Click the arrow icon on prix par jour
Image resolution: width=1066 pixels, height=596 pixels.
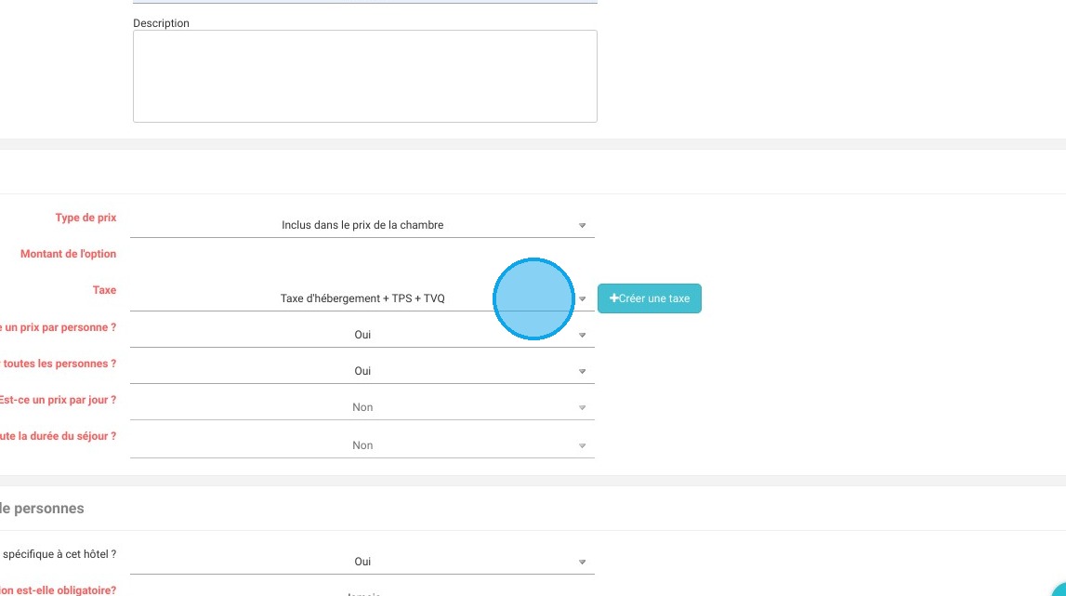point(583,407)
